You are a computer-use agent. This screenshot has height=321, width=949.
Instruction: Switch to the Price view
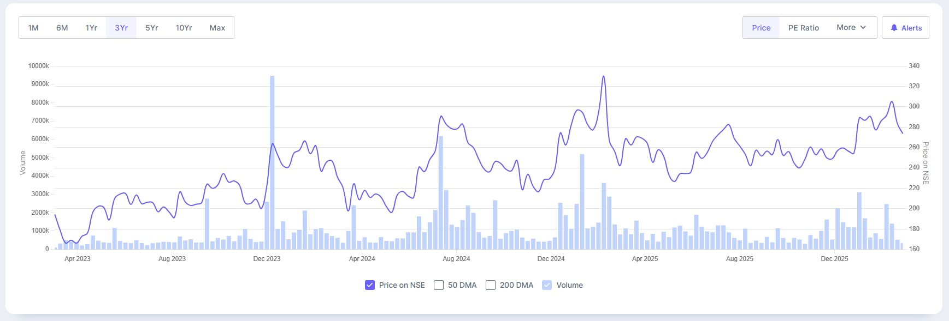pos(761,28)
